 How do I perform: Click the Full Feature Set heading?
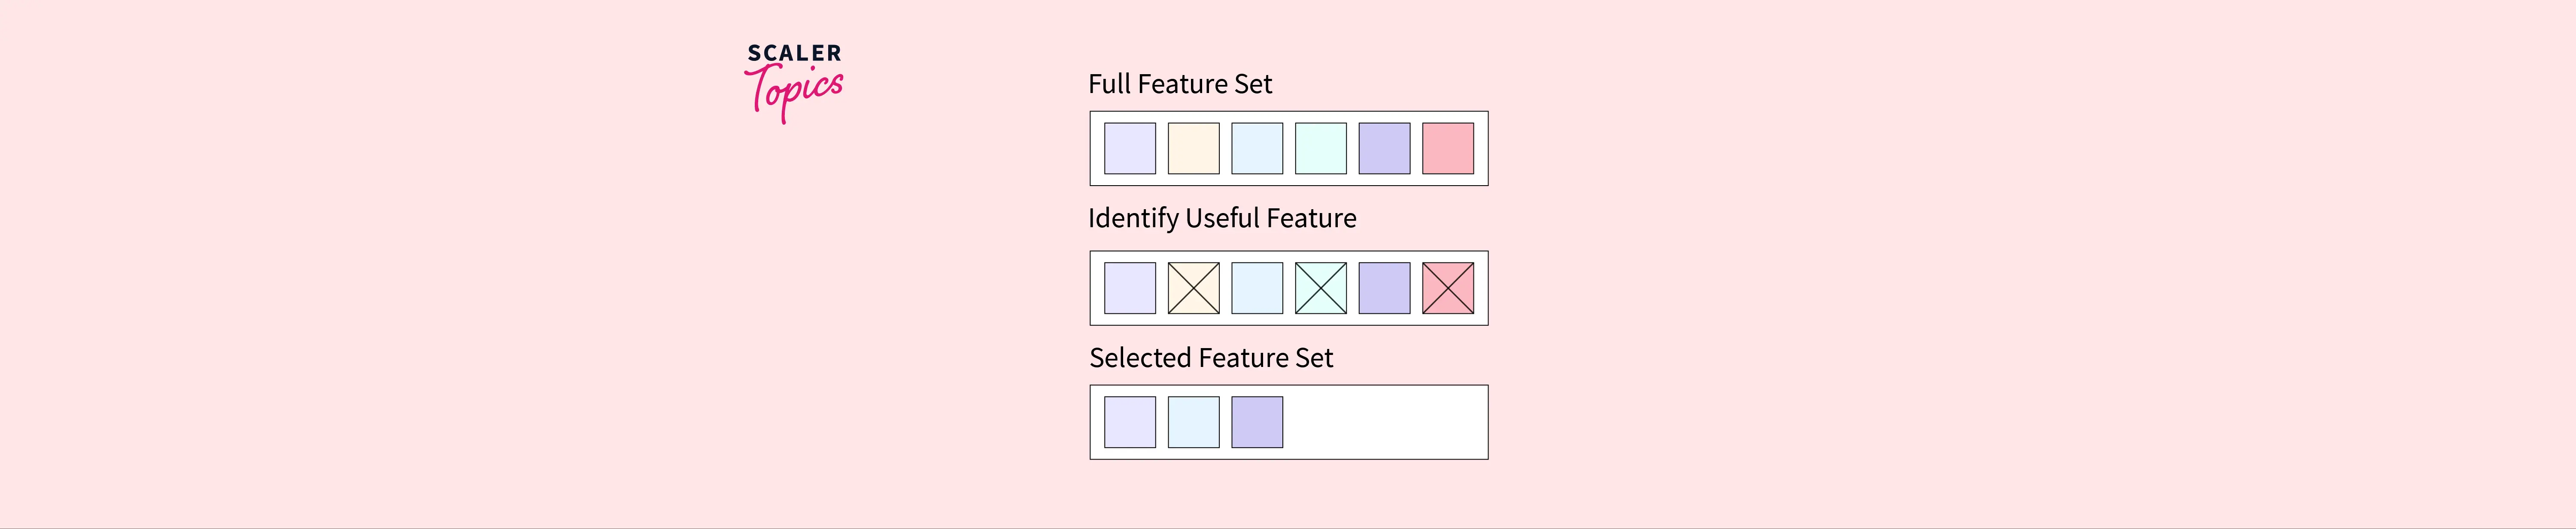pos(1179,84)
